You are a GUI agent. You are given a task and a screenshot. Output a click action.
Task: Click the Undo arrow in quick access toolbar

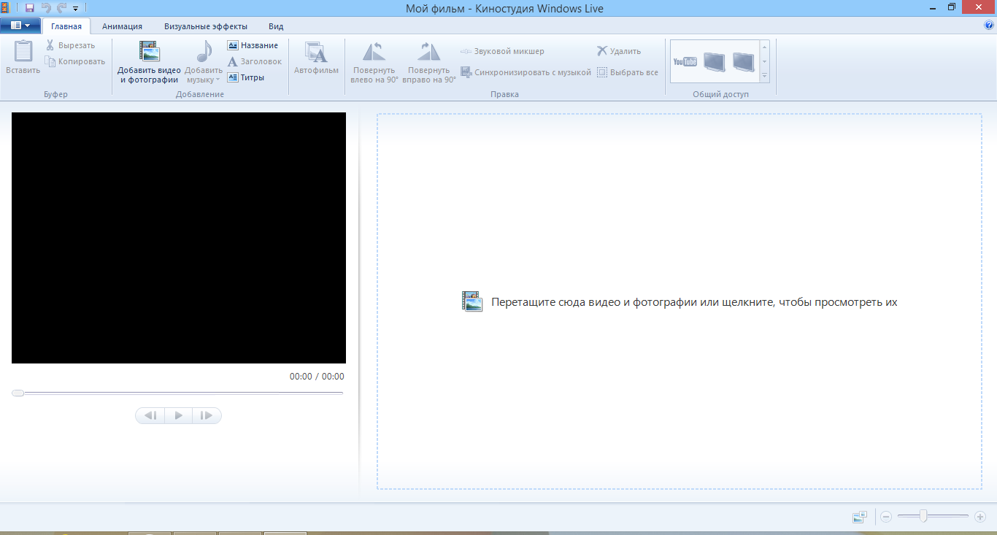point(46,8)
